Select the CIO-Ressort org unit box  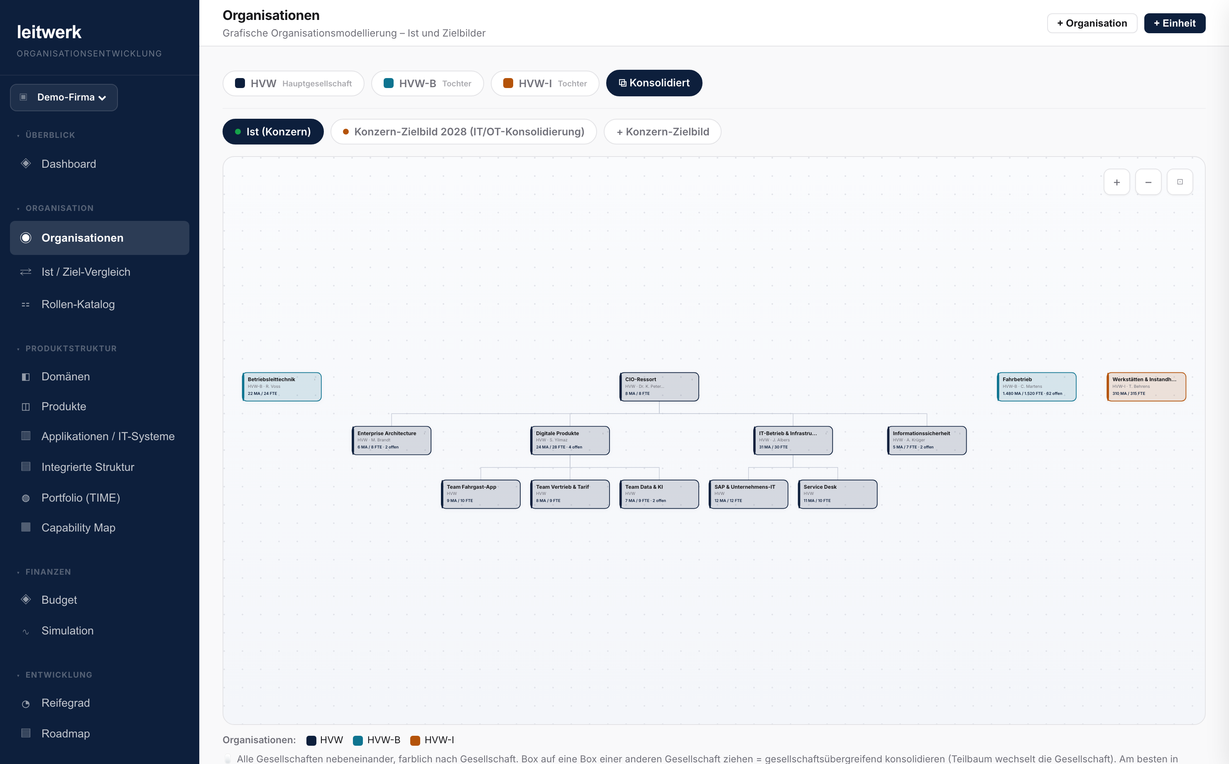tap(659, 387)
